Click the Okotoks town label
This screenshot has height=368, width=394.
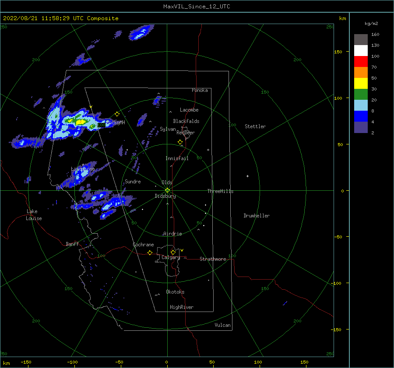click(175, 292)
